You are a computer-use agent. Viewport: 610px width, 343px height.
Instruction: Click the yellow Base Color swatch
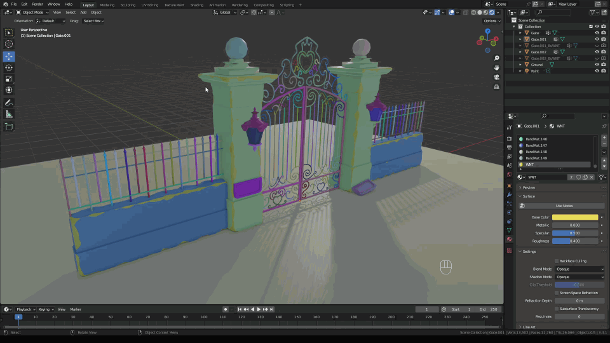pos(575,217)
